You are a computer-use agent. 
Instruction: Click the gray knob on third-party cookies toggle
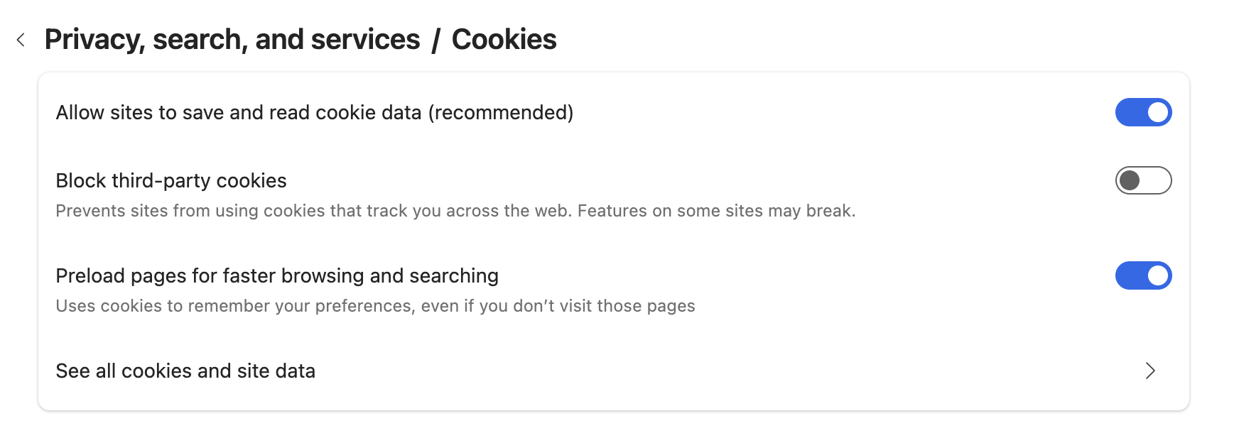click(1130, 180)
